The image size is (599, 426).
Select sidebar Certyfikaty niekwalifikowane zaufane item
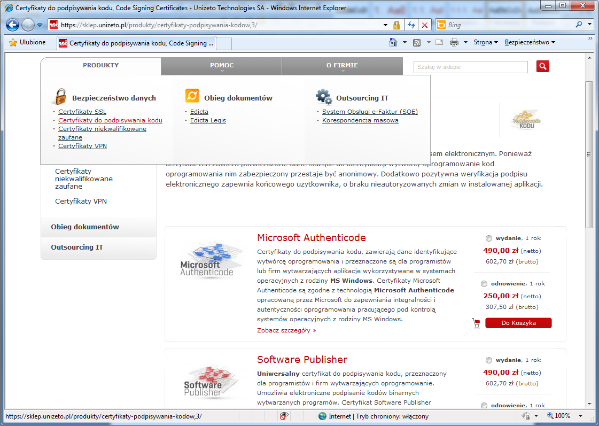tap(84, 179)
